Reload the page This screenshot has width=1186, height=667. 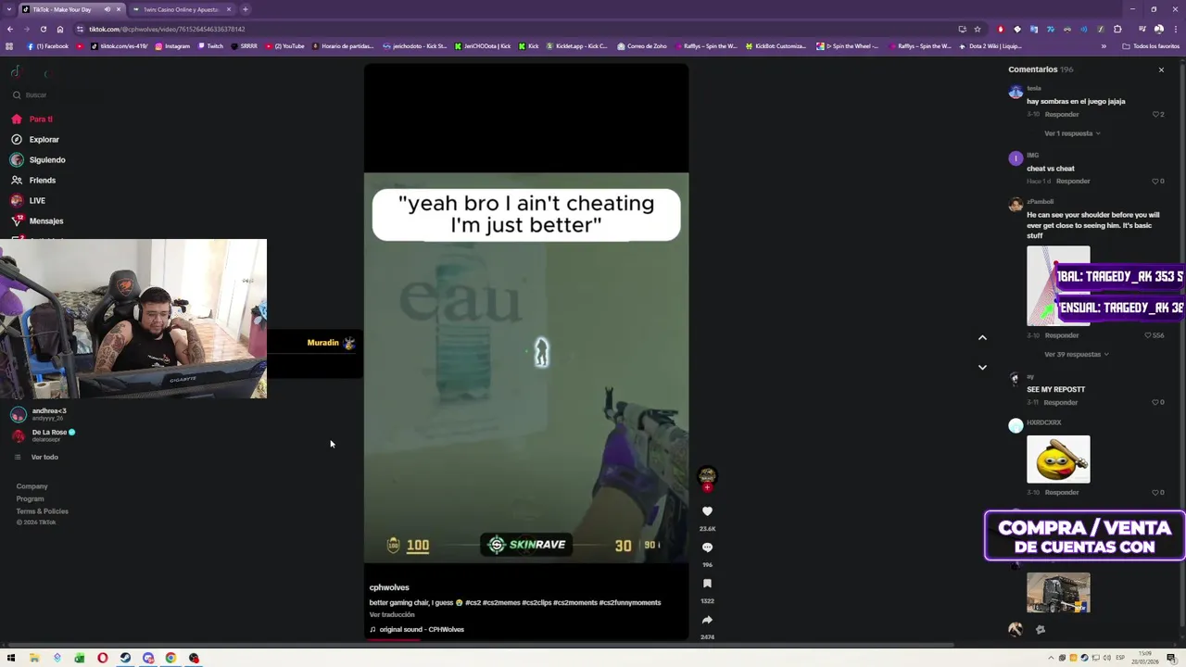[x=43, y=29]
